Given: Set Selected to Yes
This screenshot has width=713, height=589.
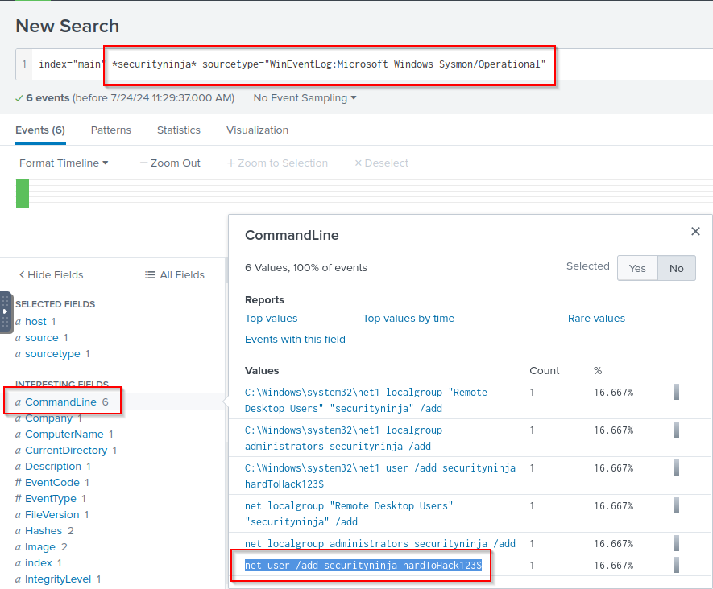Looking at the screenshot, I should click(637, 268).
